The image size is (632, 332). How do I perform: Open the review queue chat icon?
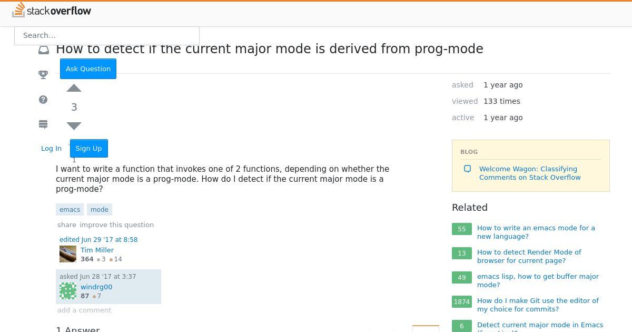(x=44, y=124)
